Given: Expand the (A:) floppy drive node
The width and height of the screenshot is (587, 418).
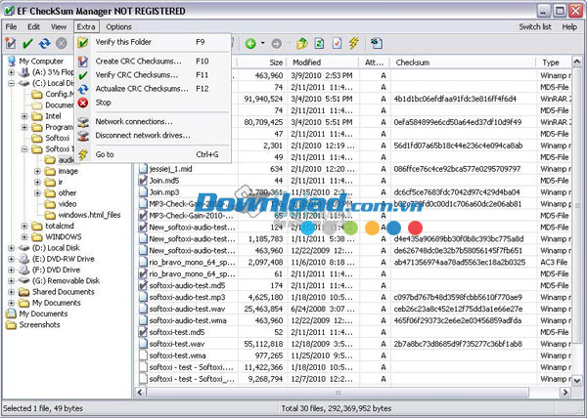Looking at the screenshot, I should click(x=11, y=72).
